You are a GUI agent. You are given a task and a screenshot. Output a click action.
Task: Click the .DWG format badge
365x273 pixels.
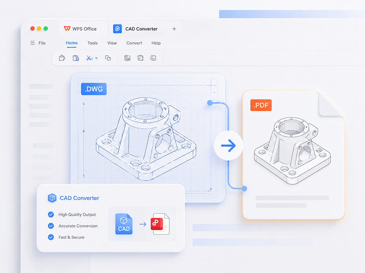coord(94,89)
